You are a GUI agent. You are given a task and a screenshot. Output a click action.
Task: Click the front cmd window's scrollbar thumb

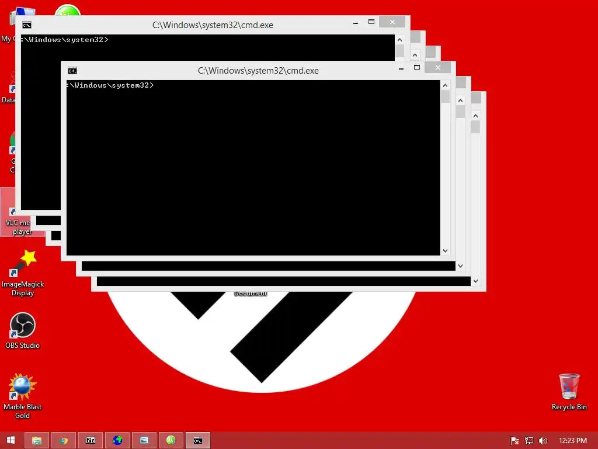tap(445, 96)
